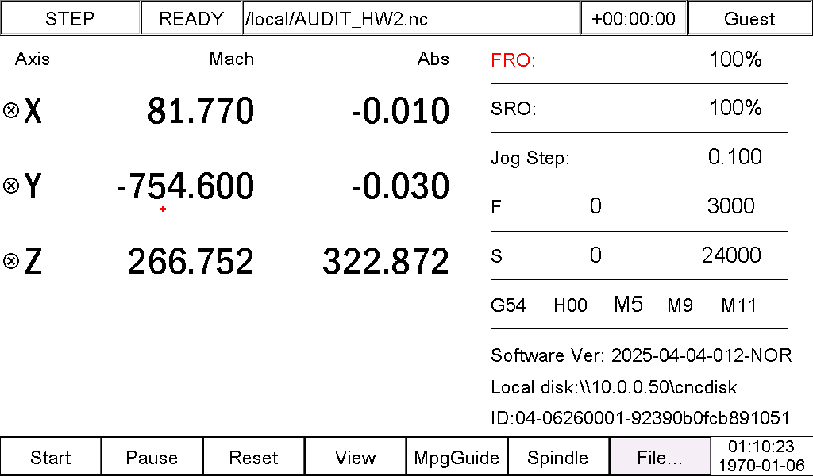Click the controller ID string

[x=641, y=417]
